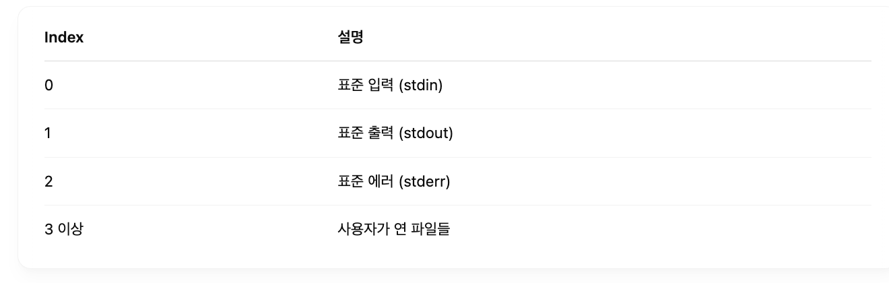Click the 설명 column header
The width and height of the screenshot is (889, 283).
point(350,38)
